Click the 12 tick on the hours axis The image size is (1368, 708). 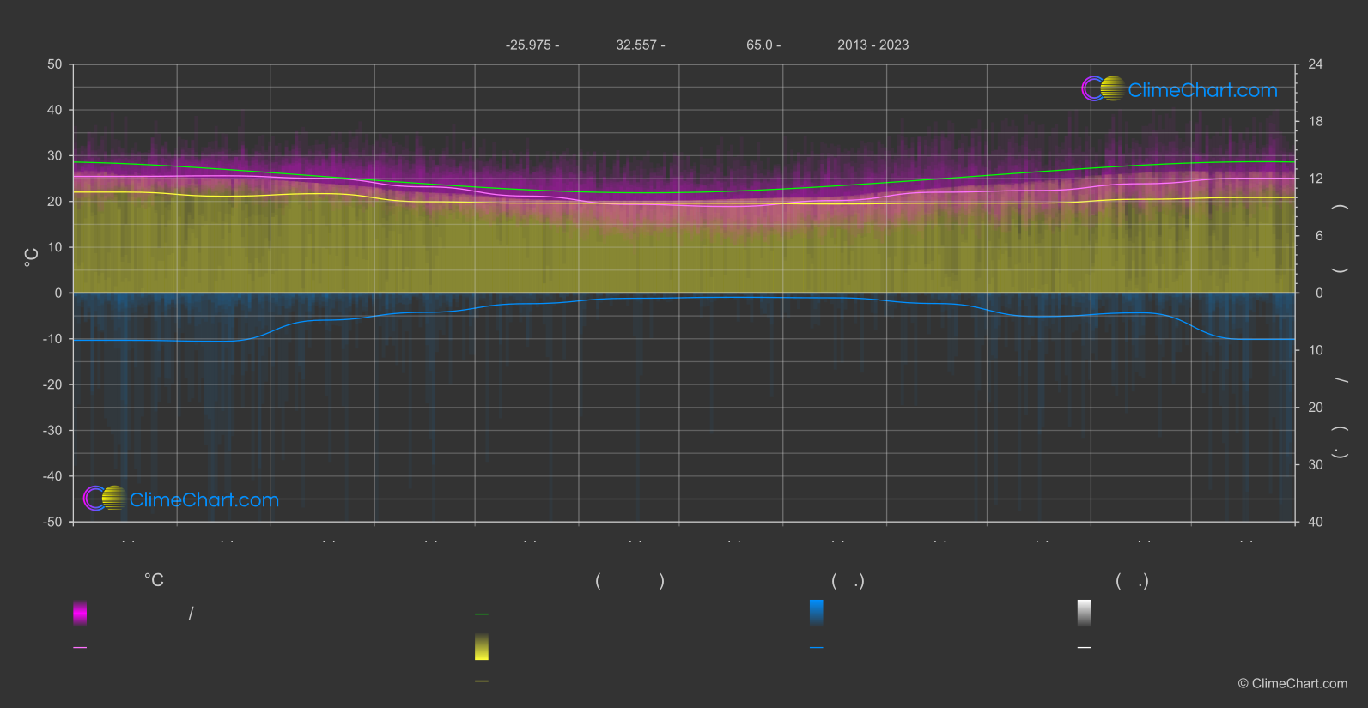1316,179
